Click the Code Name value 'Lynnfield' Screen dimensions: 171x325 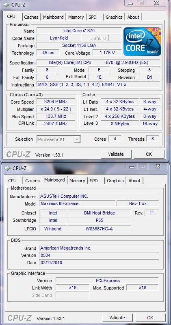coord(59,38)
